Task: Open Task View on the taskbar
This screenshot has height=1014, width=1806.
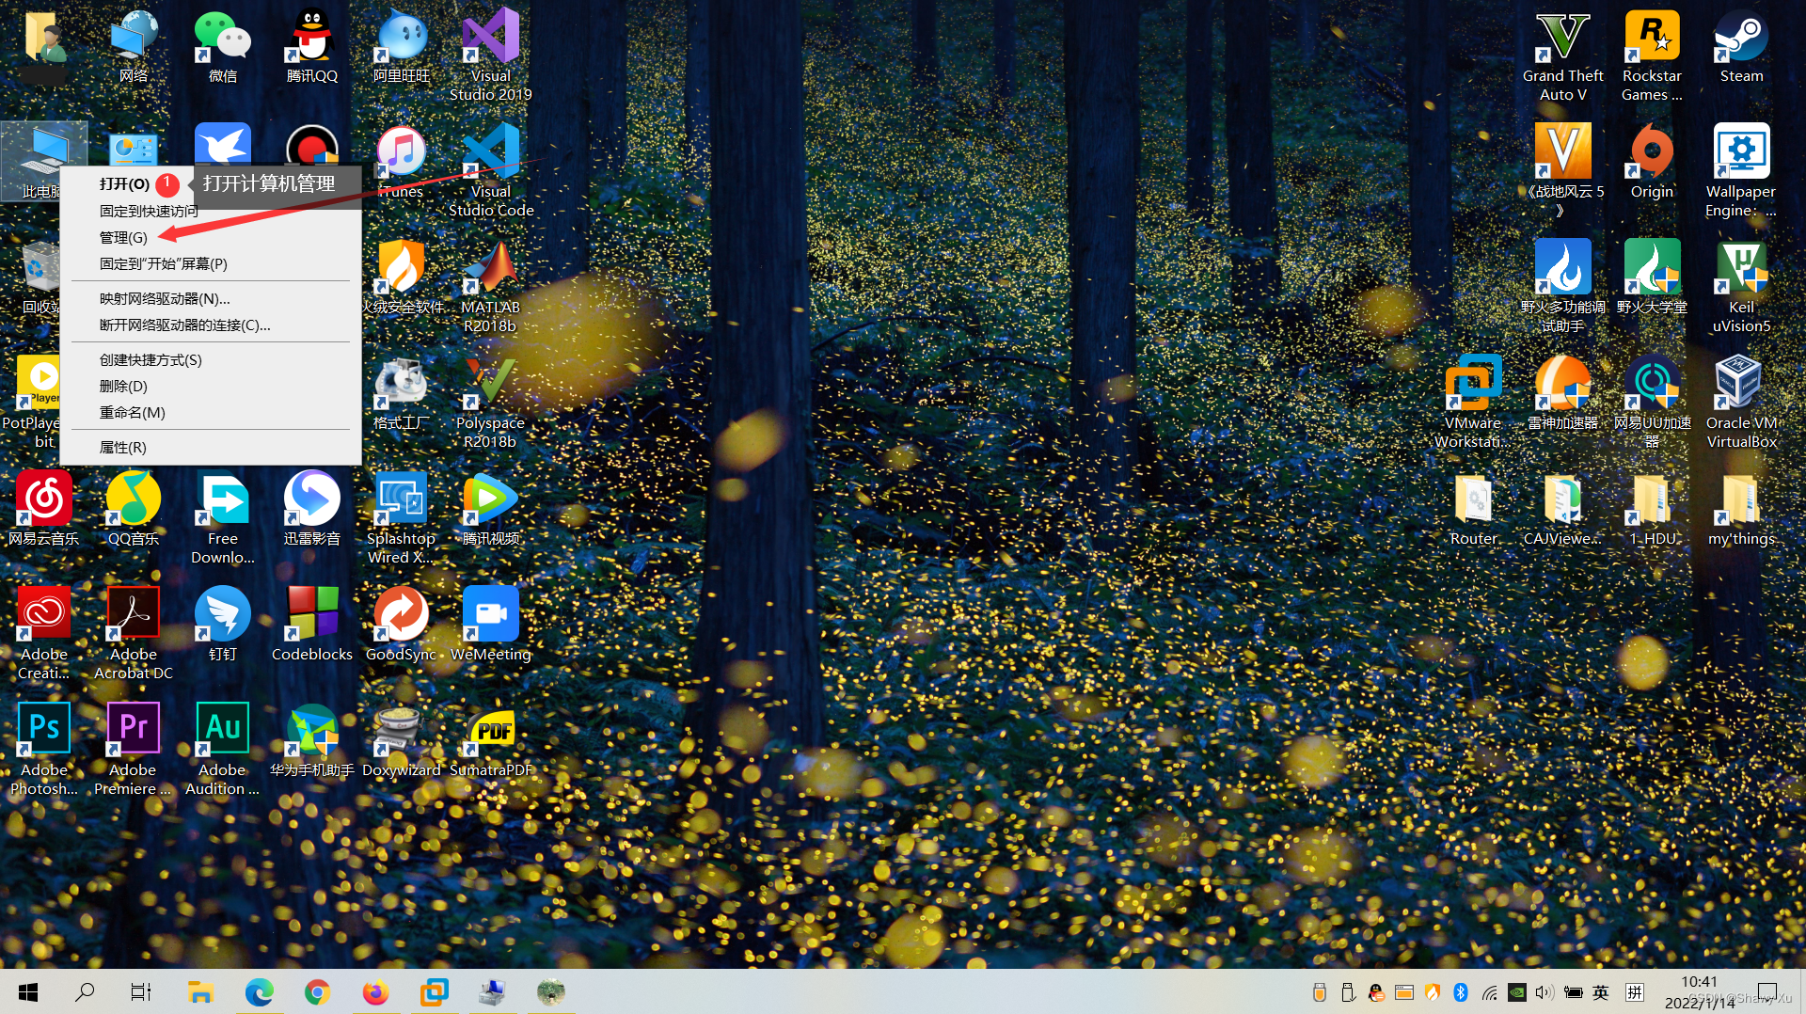Action: [141, 991]
